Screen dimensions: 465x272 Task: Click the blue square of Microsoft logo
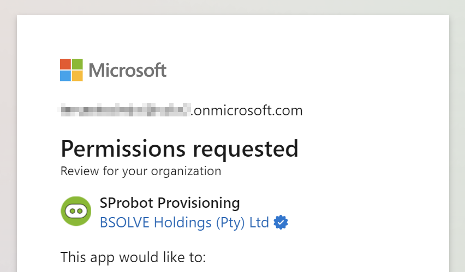(65, 76)
